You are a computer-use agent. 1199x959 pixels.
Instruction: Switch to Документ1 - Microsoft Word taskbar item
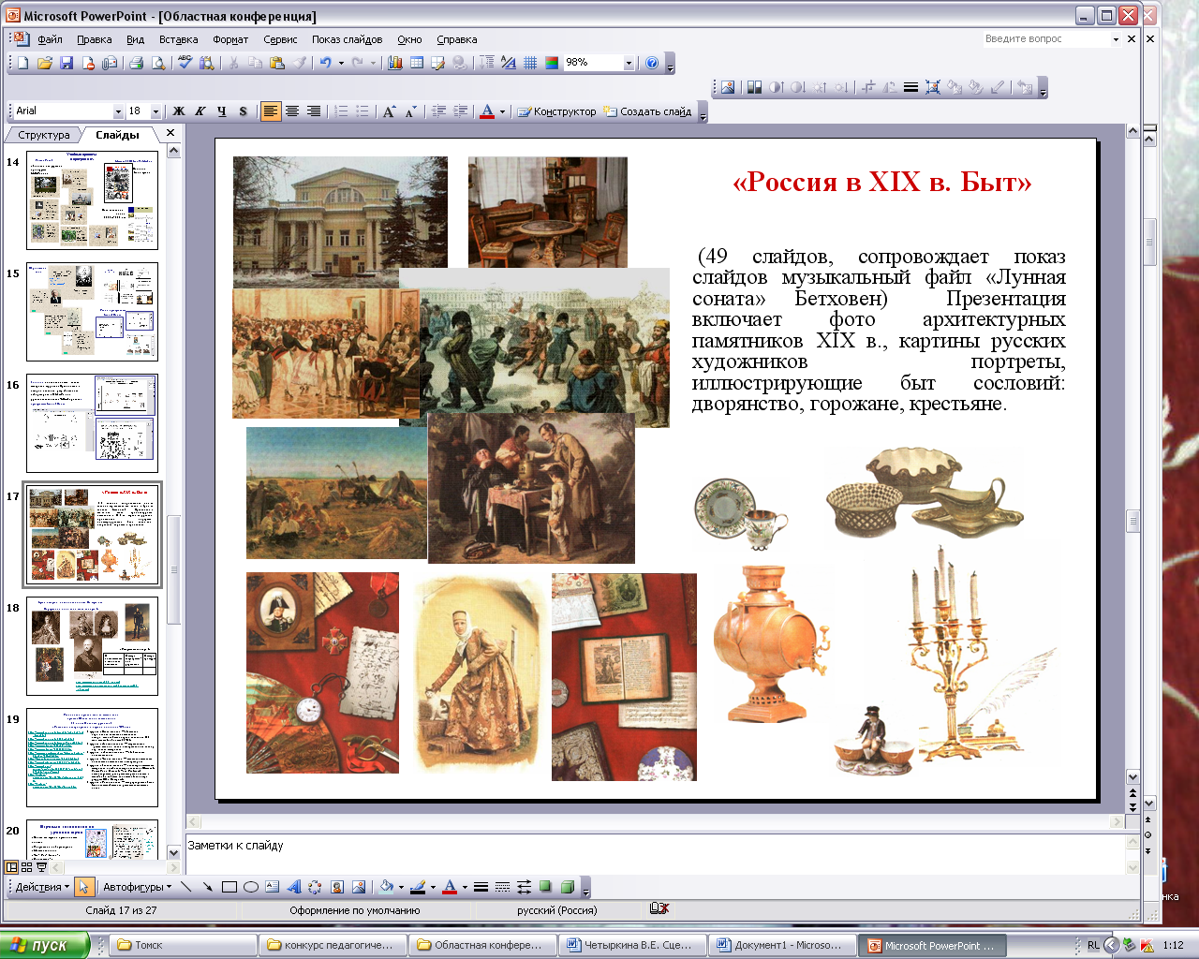[783, 945]
